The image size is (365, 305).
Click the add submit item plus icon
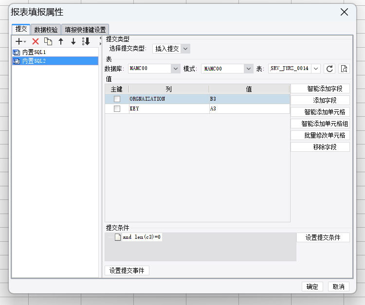click(x=19, y=41)
